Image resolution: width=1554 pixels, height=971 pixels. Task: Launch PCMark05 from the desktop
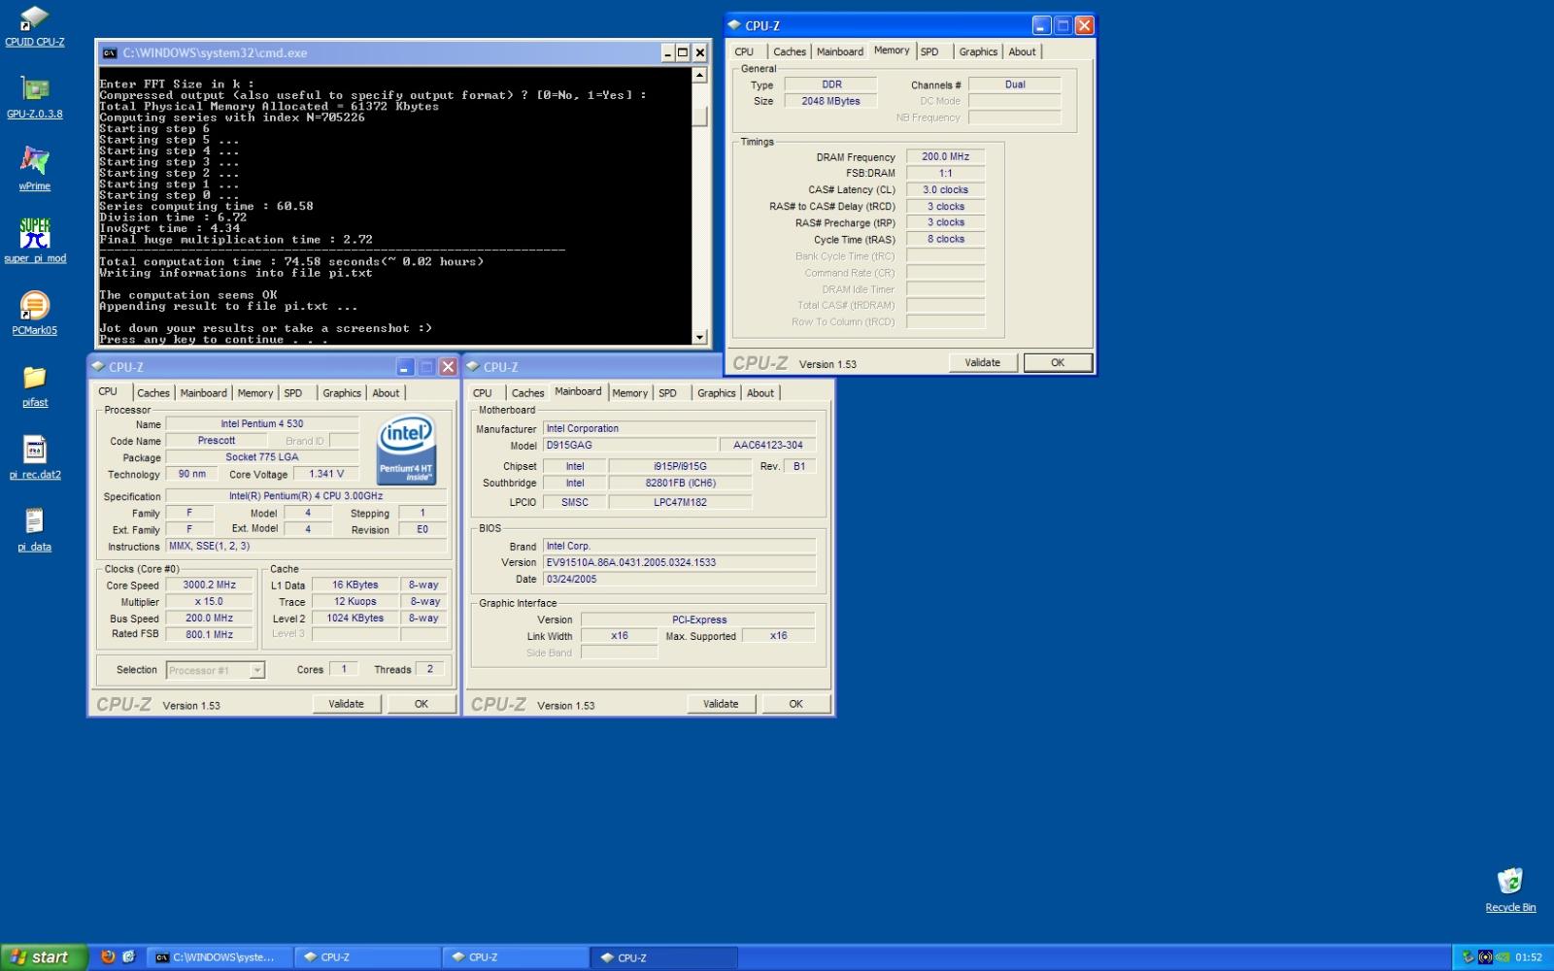pyautogui.click(x=35, y=312)
